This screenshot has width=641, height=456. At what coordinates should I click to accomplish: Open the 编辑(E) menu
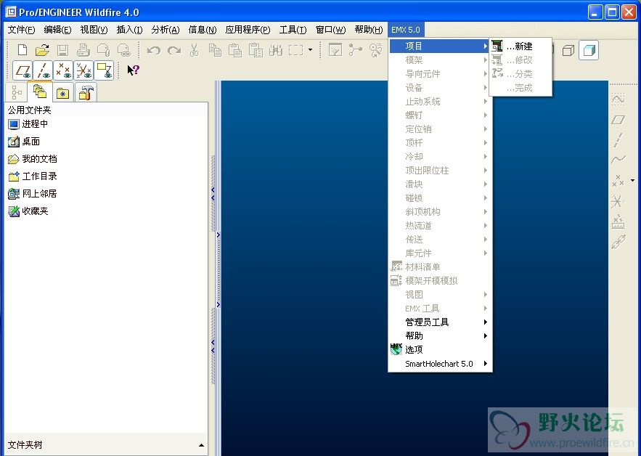57,30
